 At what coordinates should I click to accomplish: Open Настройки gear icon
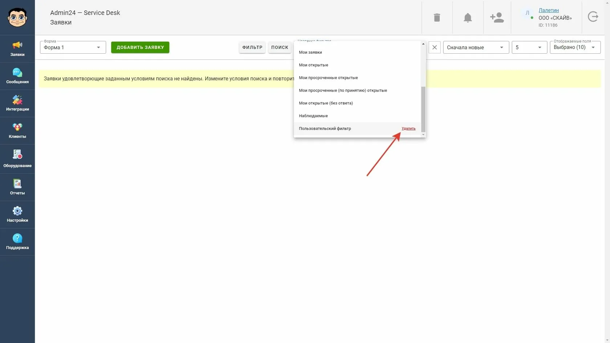[17, 215]
